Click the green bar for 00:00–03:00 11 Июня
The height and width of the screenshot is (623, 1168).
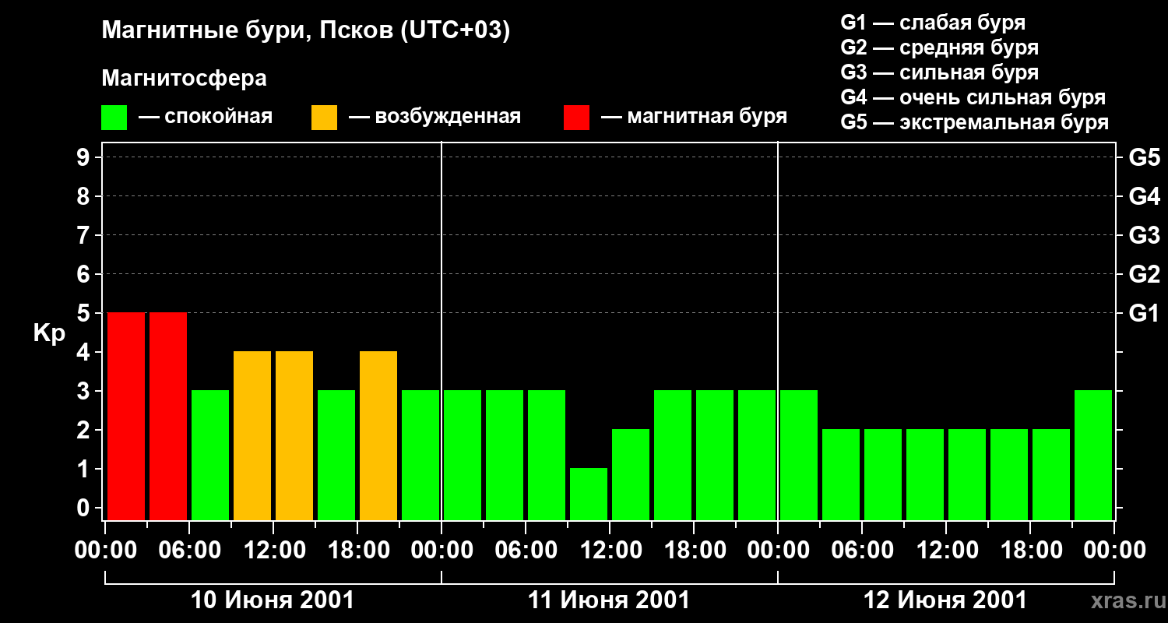463,455
